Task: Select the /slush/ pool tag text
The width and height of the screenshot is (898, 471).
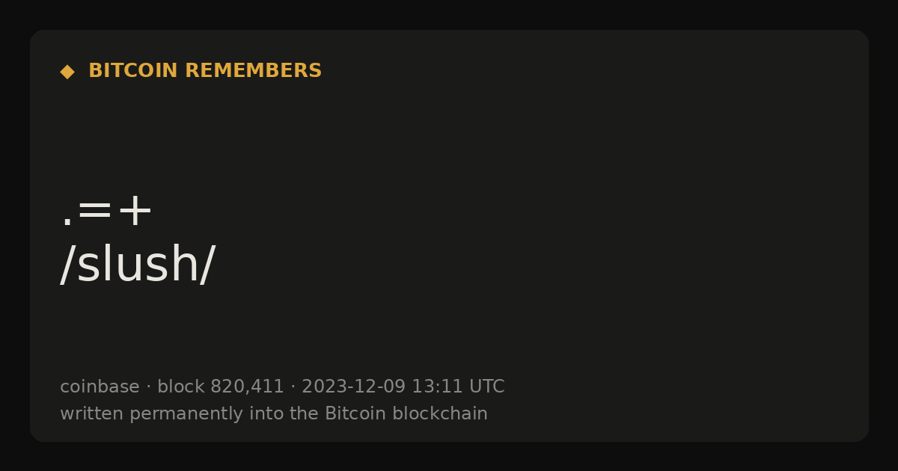Action: pyautogui.click(x=138, y=265)
